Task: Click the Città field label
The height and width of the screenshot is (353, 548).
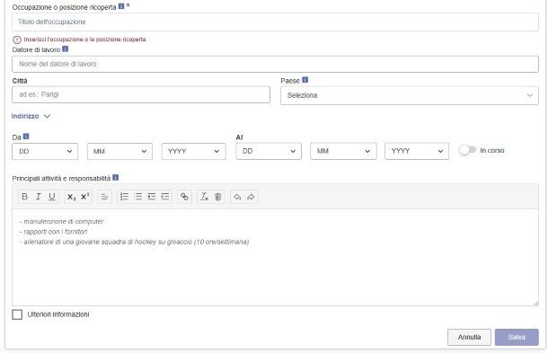Action: (20, 81)
